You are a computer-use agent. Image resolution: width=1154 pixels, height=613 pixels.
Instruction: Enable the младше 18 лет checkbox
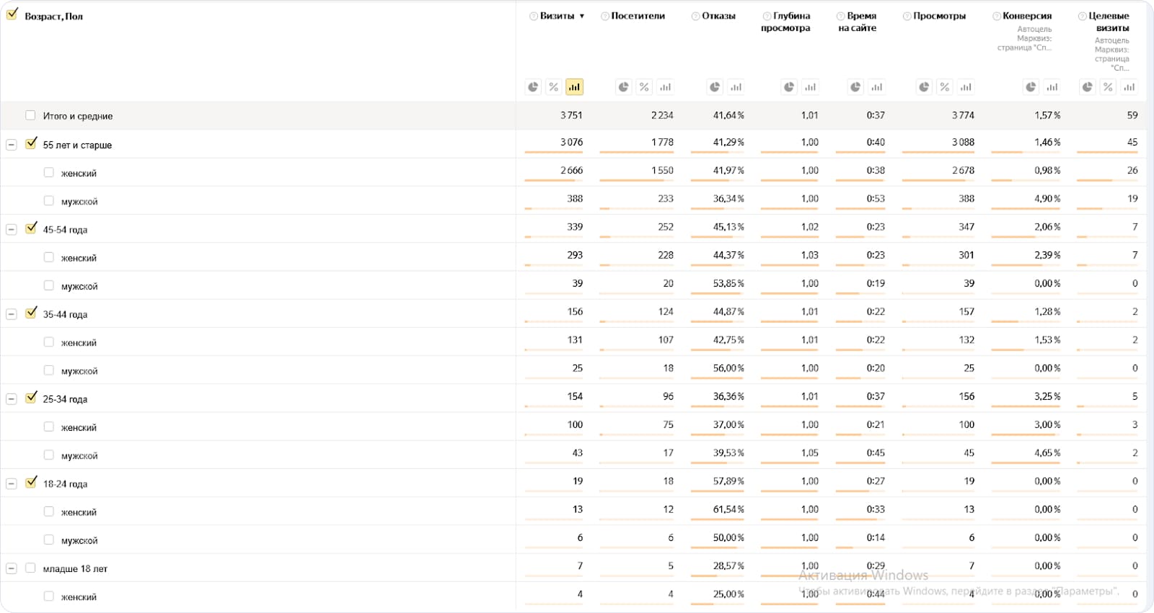click(x=30, y=568)
